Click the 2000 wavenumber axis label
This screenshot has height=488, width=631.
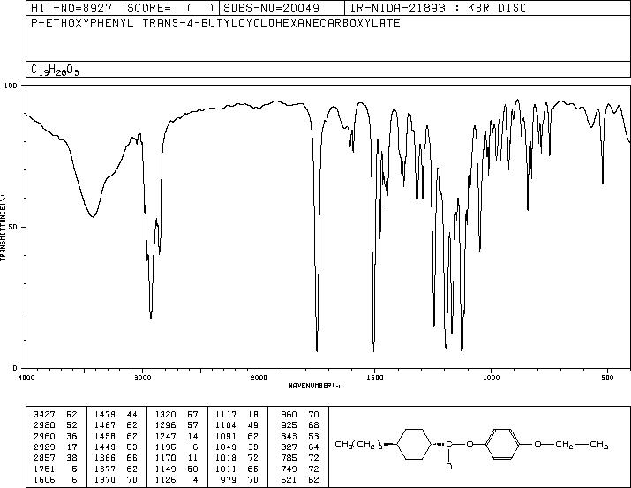tap(259, 378)
